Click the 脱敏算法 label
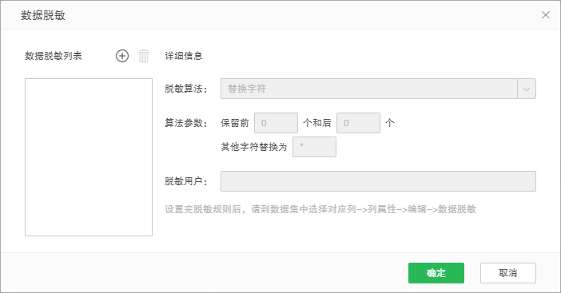The image size is (561, 293). pos(186,89)
